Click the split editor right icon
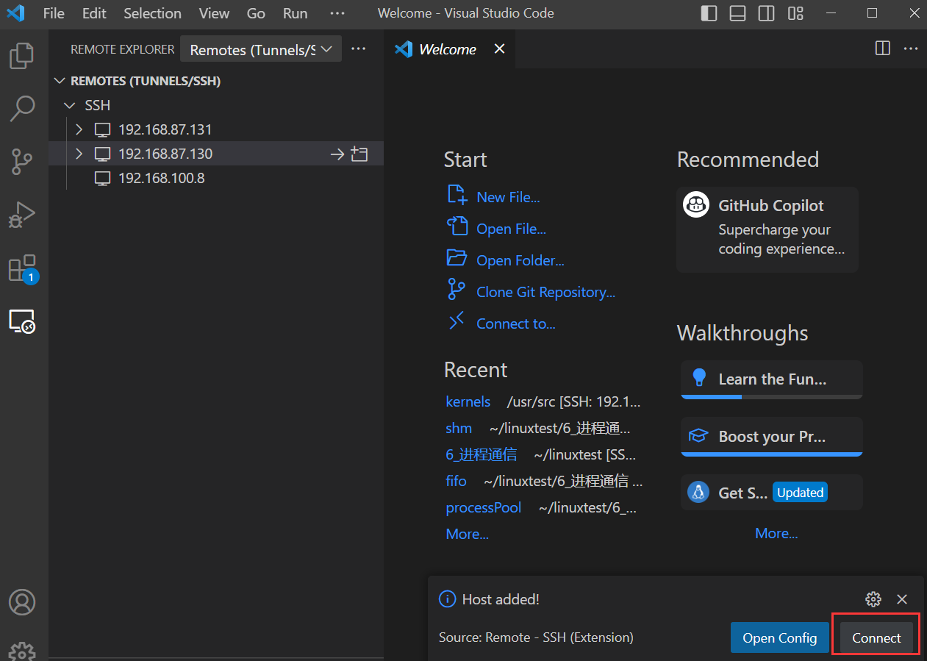The image size is (927, 661). coord(883,49)
